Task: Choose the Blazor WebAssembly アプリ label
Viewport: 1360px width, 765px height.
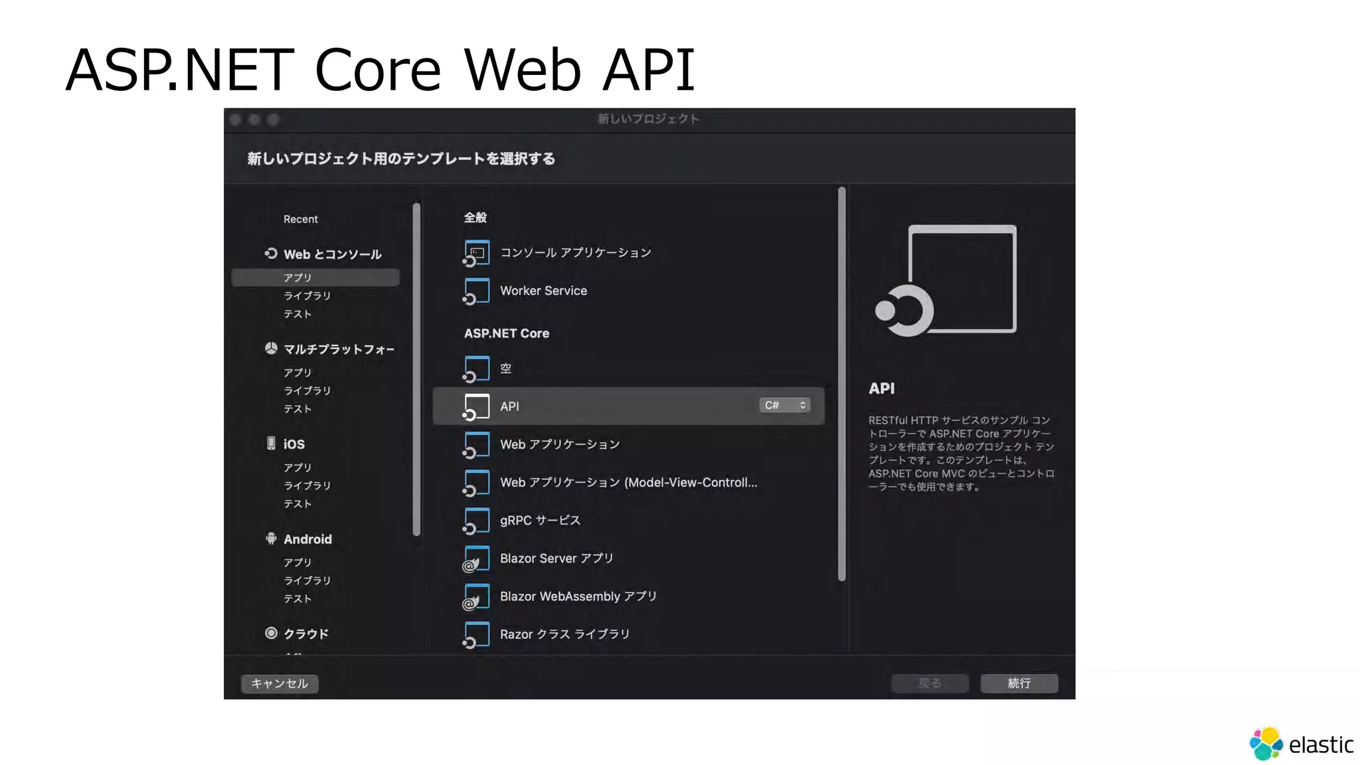Action: tap(578, 596)
